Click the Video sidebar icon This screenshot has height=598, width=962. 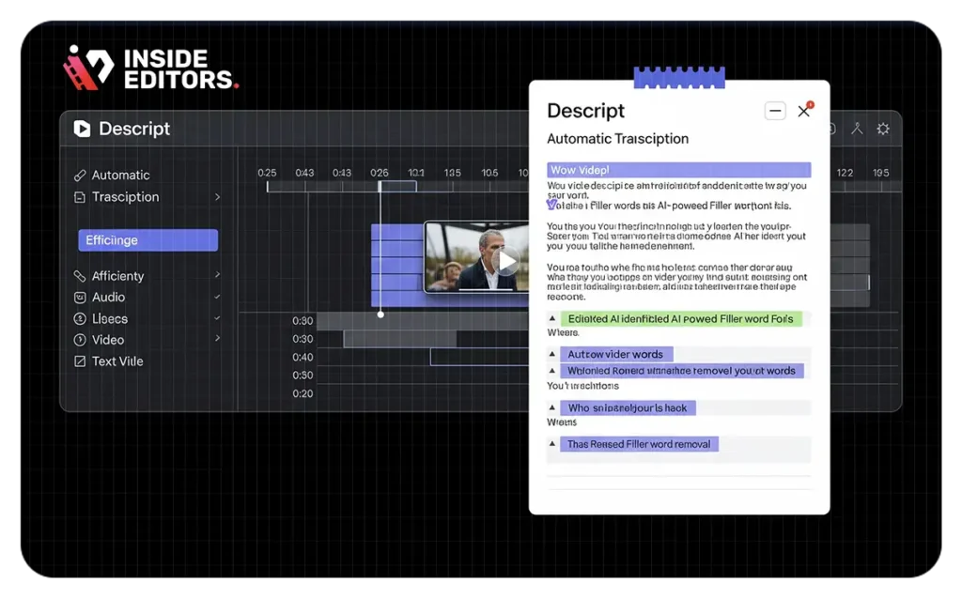80,340
